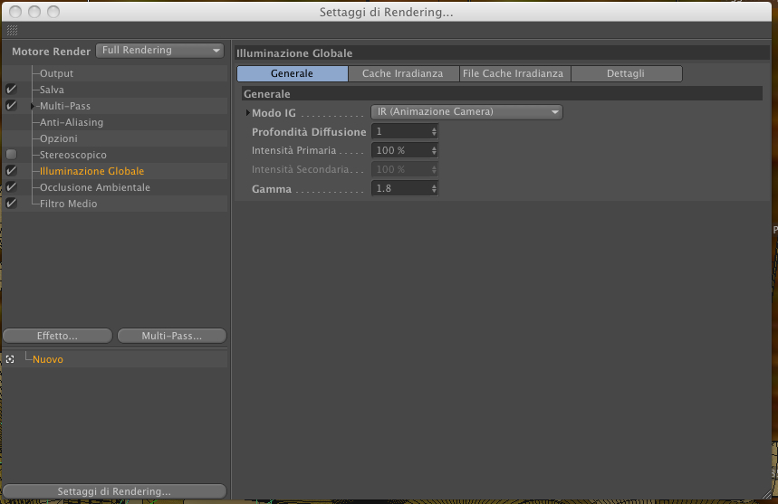Screen dimensions: 778x504
Task: Enable the Stereoscopico checkbox
Action: [x=12, y=155]
